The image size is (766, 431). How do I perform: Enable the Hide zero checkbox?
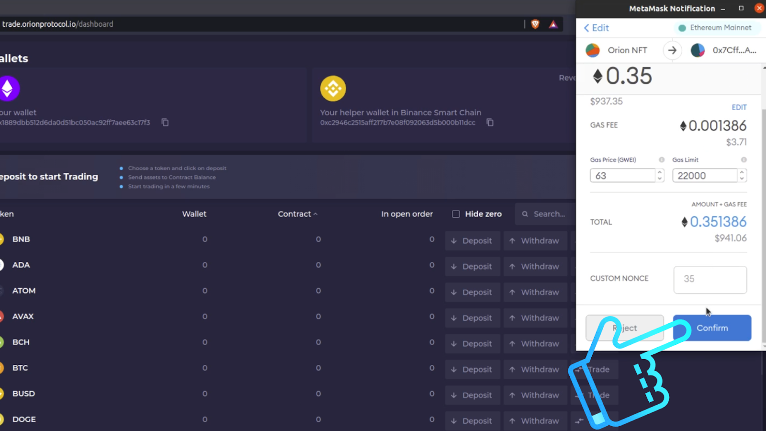tap(456, 214)
